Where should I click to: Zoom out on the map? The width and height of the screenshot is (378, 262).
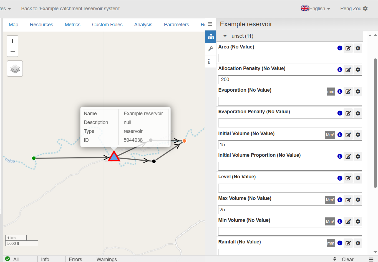click(12, 52)
